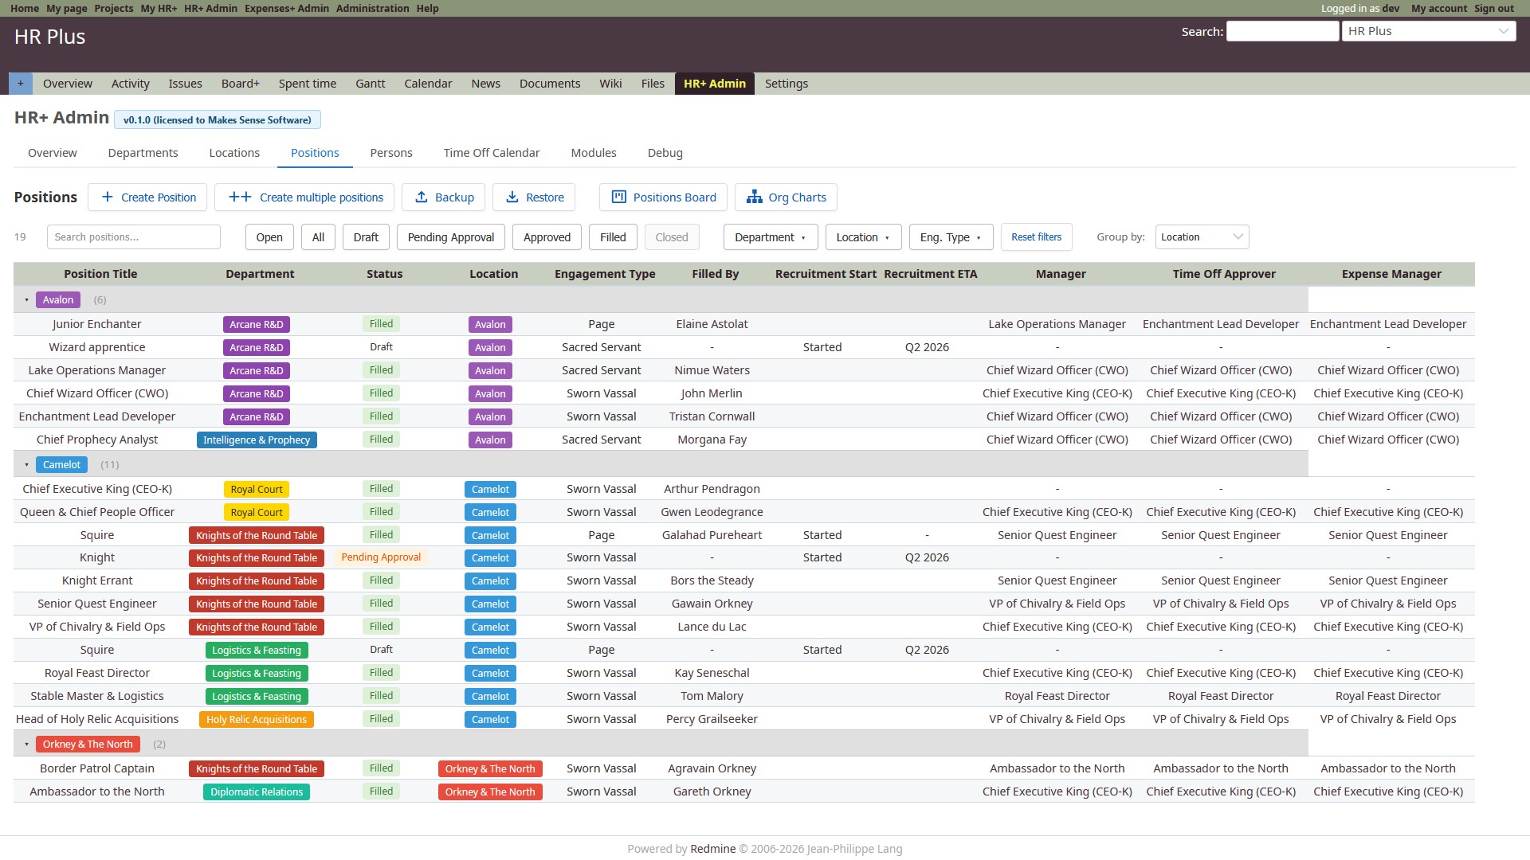Click the blue plus menu icon
This screenshot has height=860, width=1530.
click(x=21, y=84)
